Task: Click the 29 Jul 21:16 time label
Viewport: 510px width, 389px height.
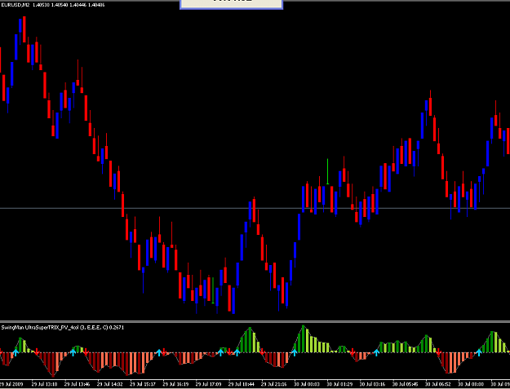Action: (274, 384)
